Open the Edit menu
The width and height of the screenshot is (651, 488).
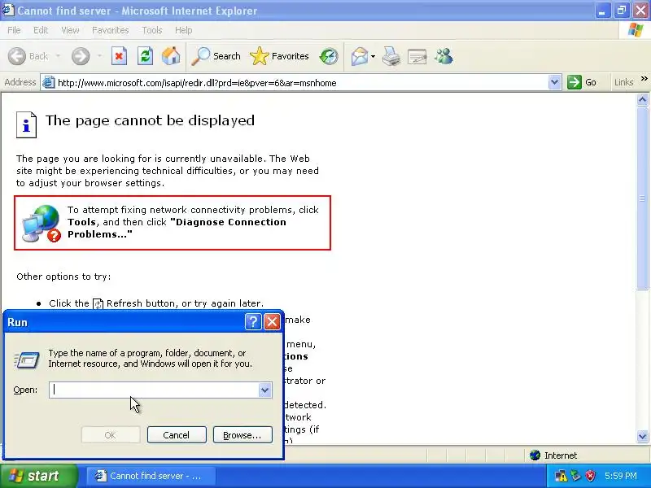click(40, 30)
